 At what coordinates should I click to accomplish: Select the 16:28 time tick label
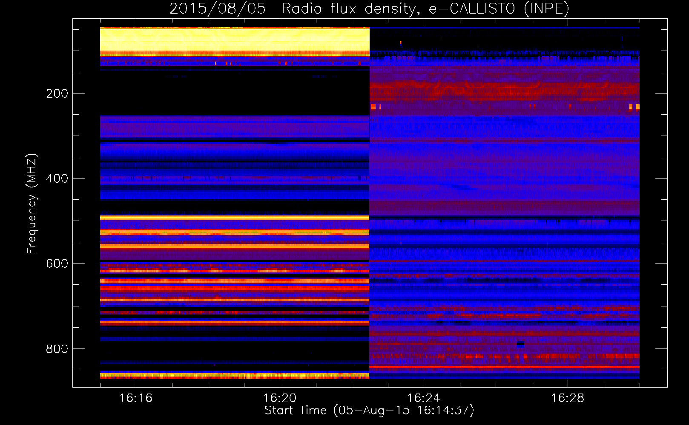pos(568,398)
